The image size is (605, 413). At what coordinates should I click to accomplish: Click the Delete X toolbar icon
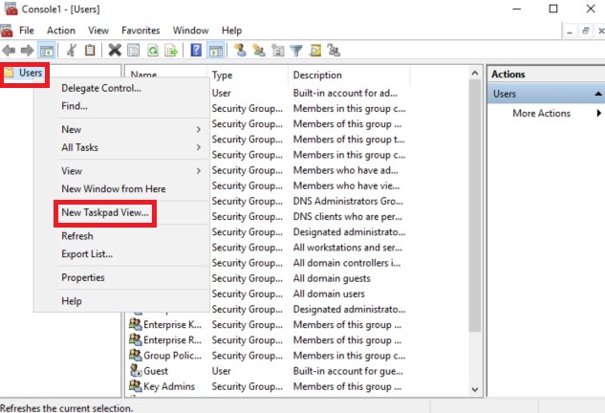[x=115, y=50]
